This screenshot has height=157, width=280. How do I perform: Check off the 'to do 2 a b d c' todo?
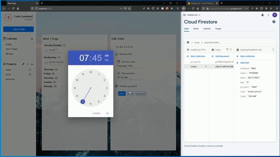point(46,63)
